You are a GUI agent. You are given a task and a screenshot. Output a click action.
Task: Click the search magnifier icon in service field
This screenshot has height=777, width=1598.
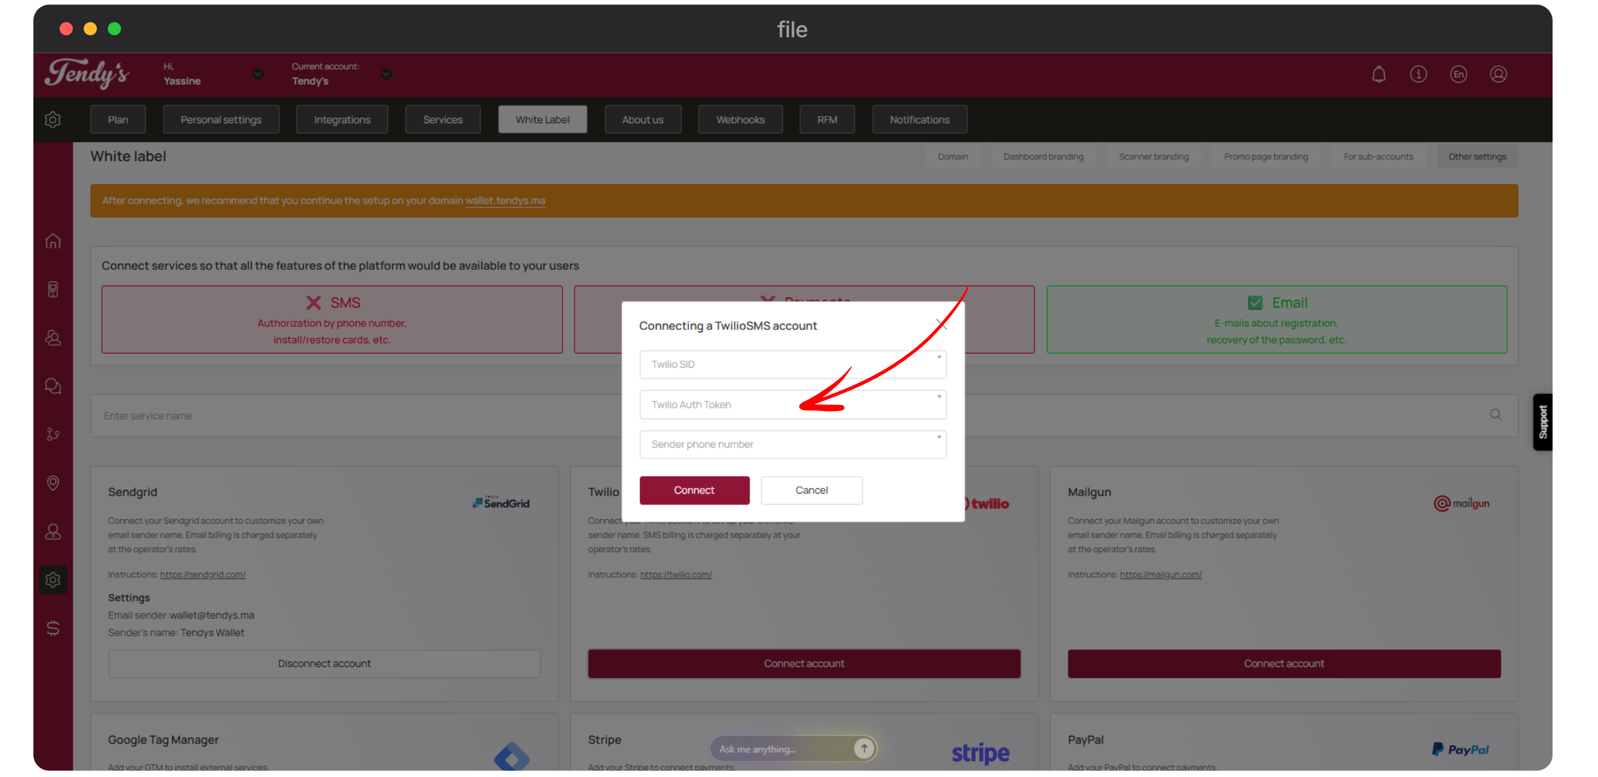coord(1496,414)
